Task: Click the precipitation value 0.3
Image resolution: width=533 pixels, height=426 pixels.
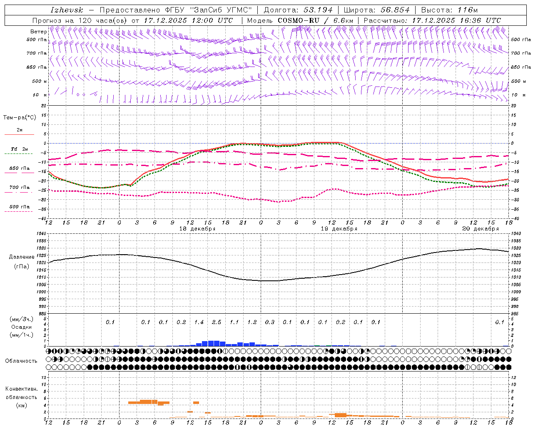Action: (x=270, y=322)
